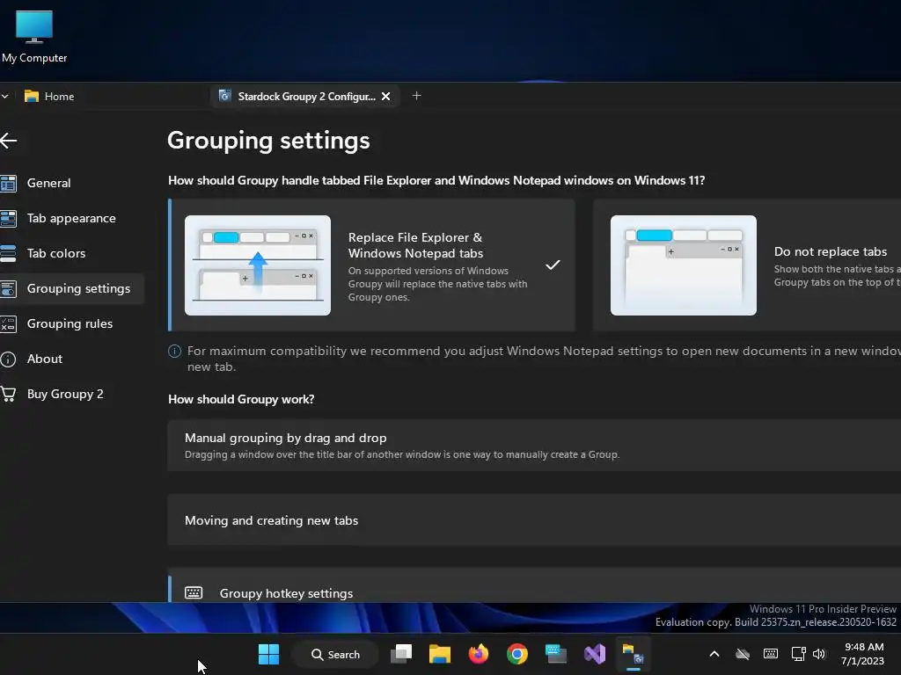The width and height of the screenshot is (901, 675).
Task: Click the keyboard icon for hotkey settings
Action: [x=194, y=592]
